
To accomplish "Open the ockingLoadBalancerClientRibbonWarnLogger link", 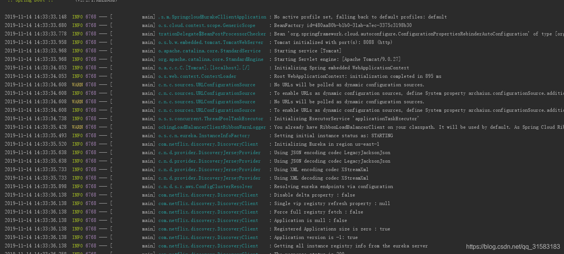I will tap(212, 127).
